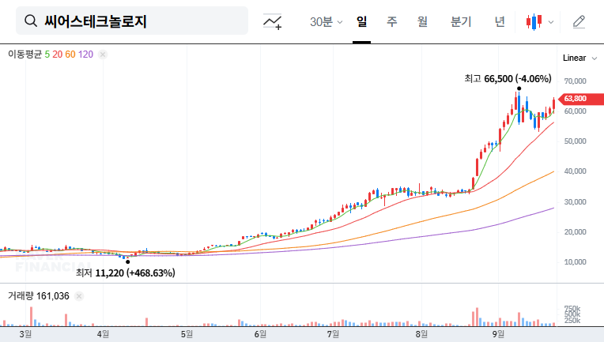
Task: Select the 20-day moving average label
Action: coord(58,54)
